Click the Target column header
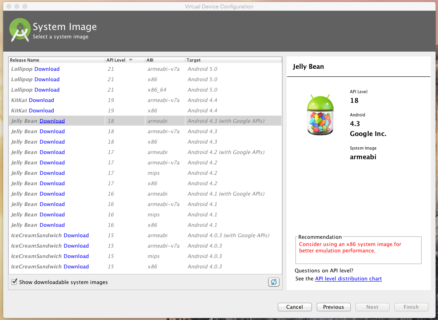Image resolution: width=438 pixels, height=320 pixels. tap(193, 60)
